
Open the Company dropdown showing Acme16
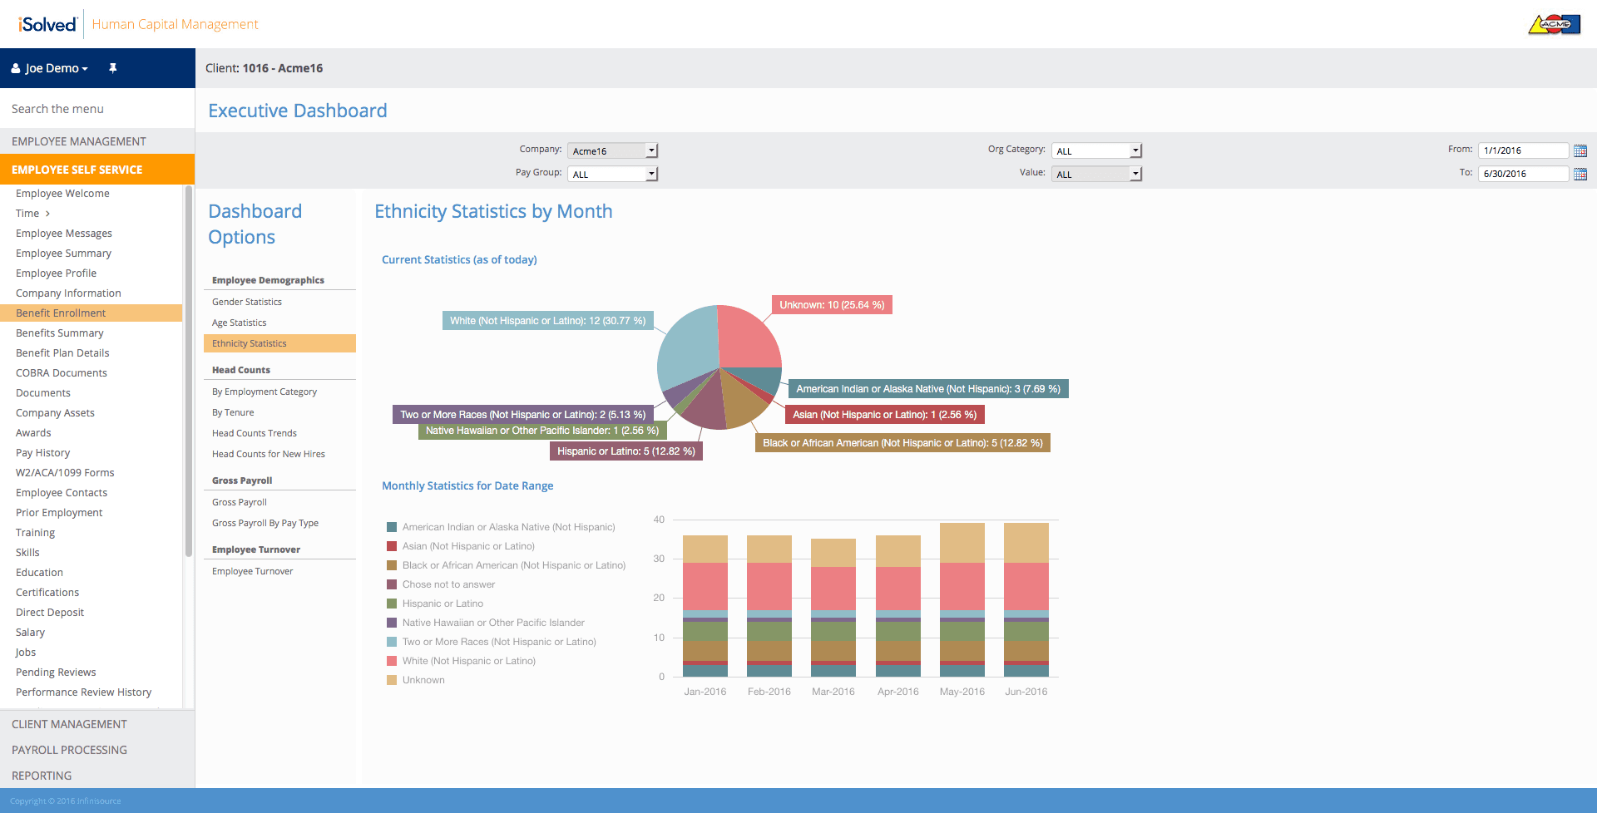[x=613, y=150]
